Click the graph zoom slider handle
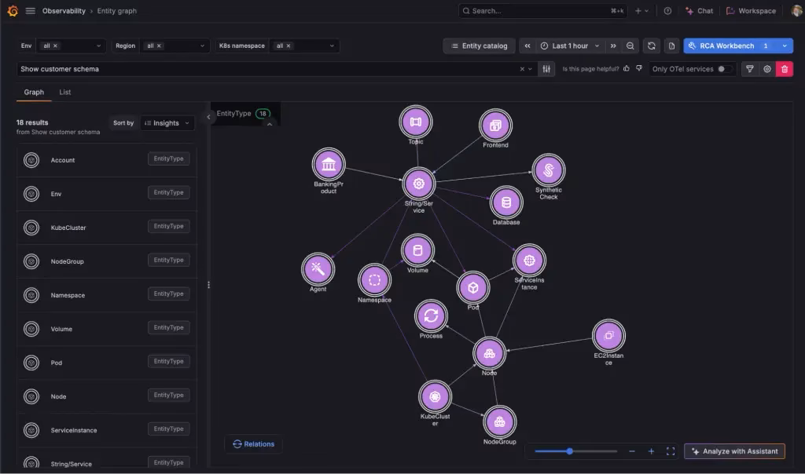Screen dimensions: 805x474 [x=569, y=451]
